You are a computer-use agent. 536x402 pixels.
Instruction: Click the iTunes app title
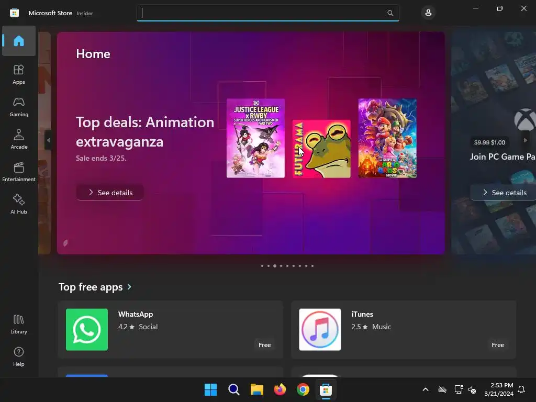pos(362,314)
